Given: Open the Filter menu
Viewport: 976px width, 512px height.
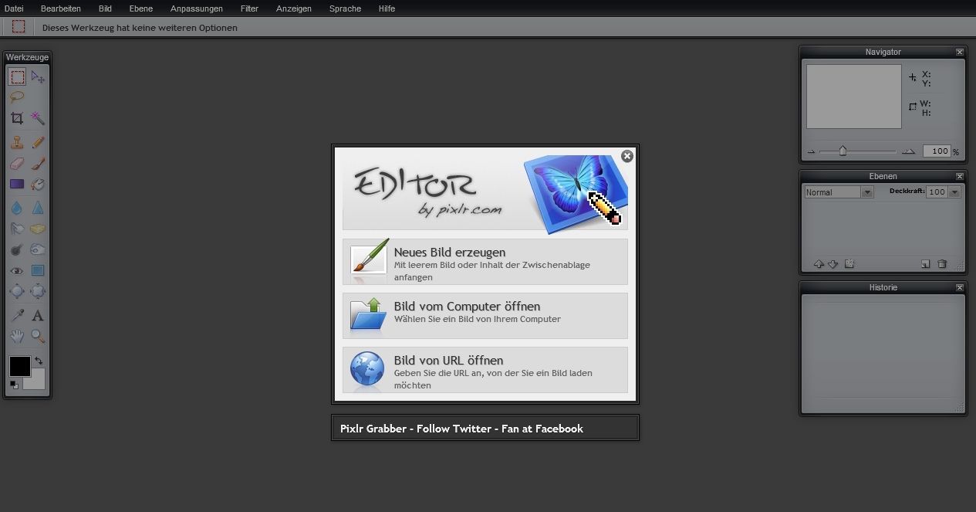Looking at the screenshot, I should (x=249, y=8).
